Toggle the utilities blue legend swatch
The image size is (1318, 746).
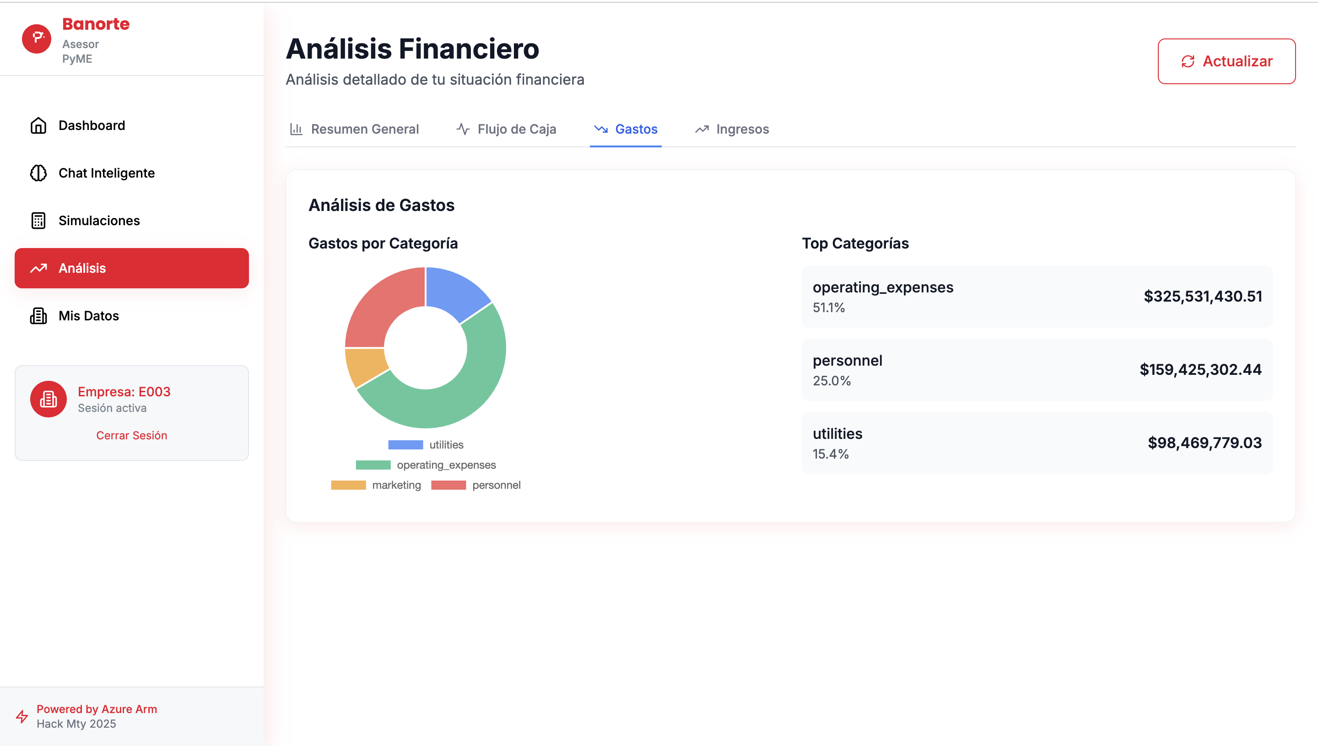pos(405,445)
